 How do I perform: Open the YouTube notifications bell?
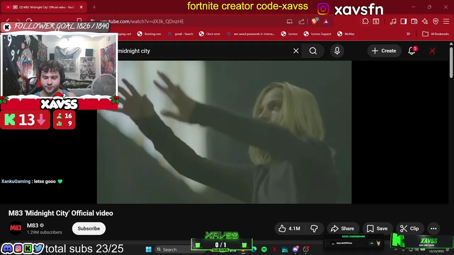(x=412, y=51)
